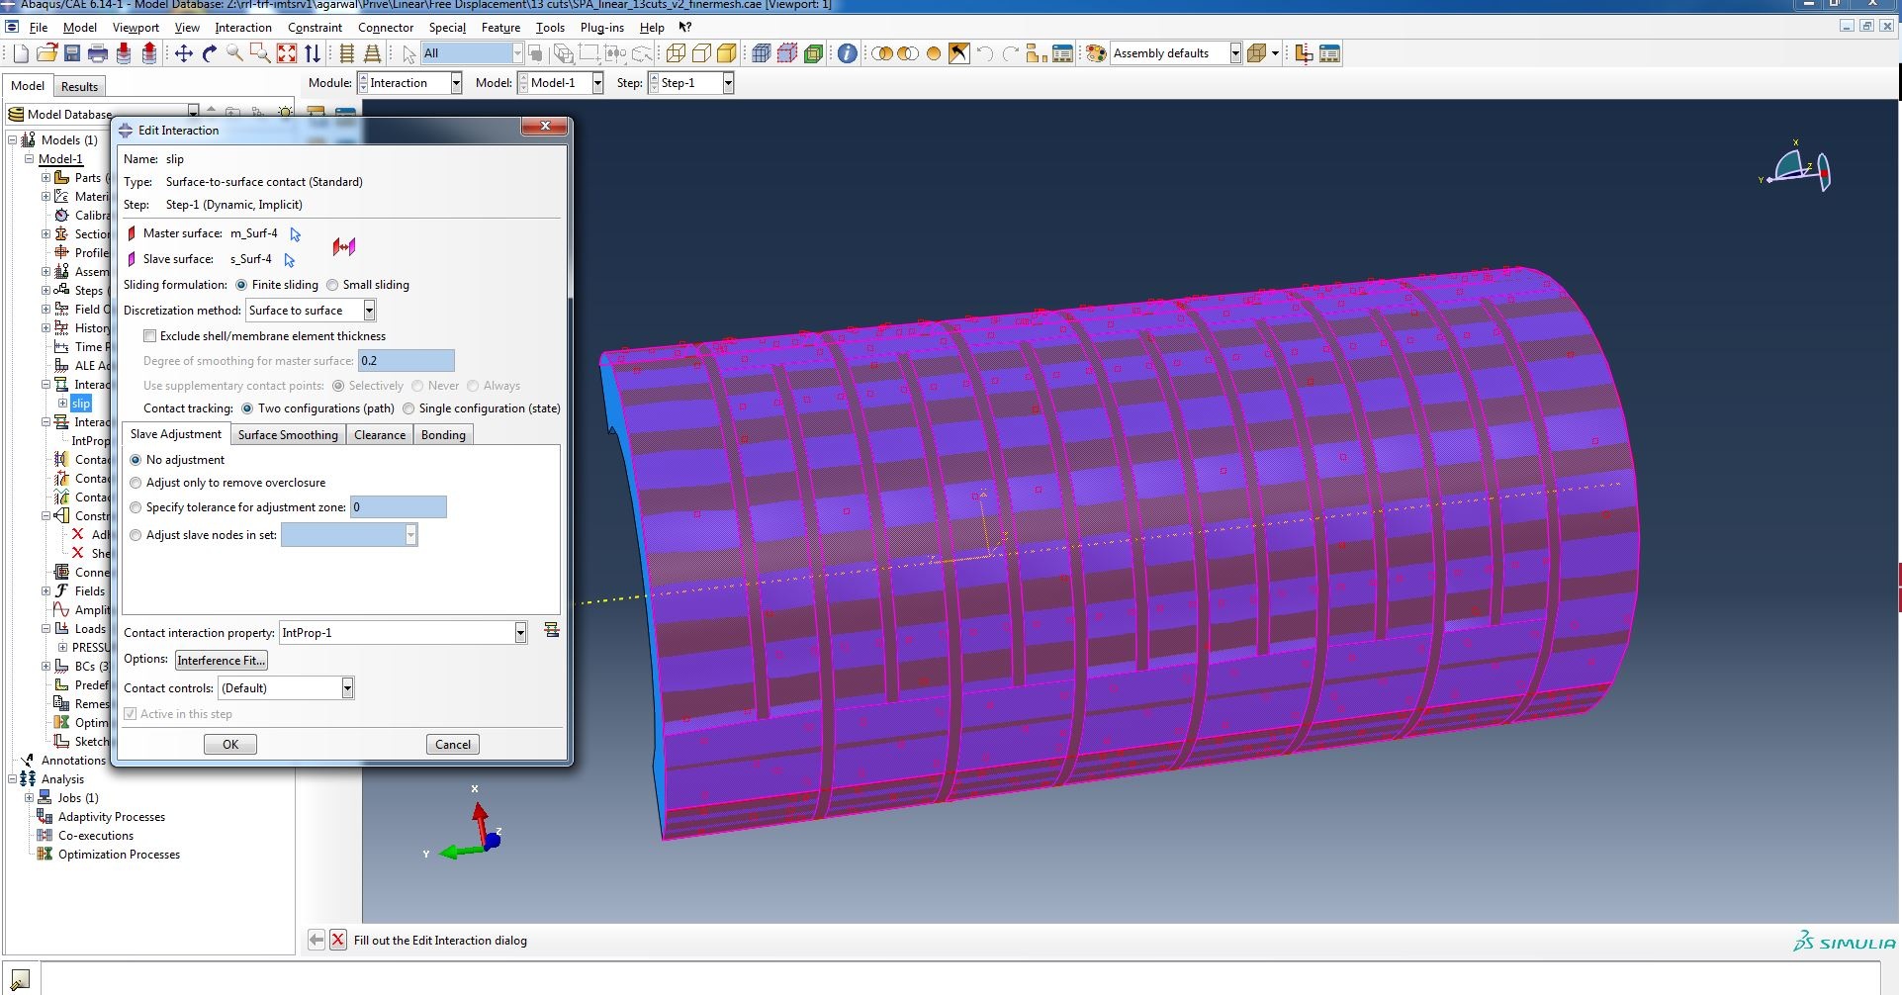Create a new model database
Viewport: 1902px width, 995px height.
(x=21, y=53)
